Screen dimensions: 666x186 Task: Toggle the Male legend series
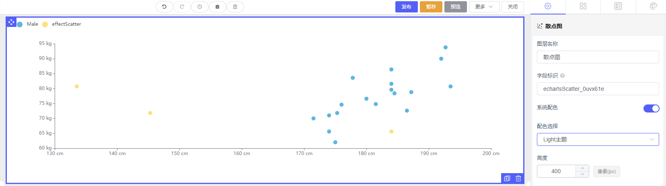28,24
